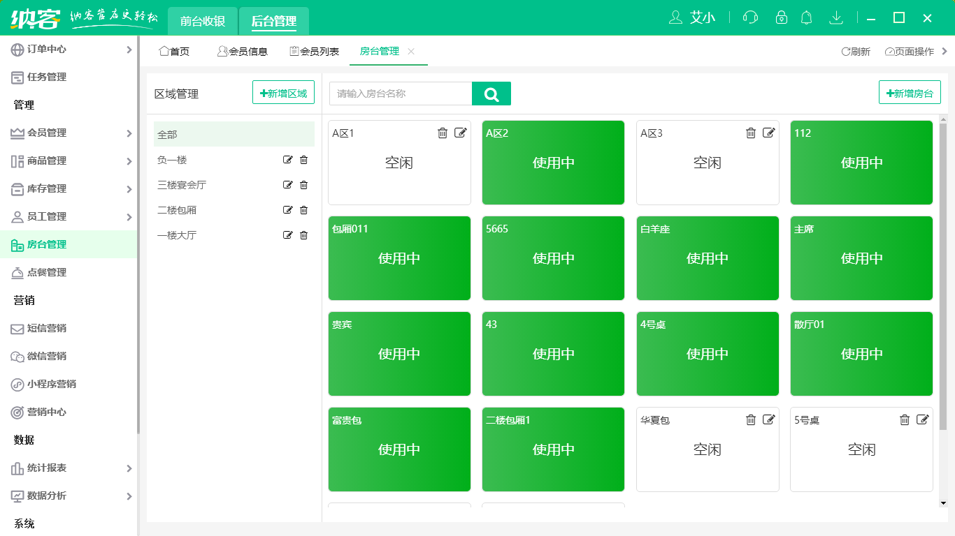The height and width of the screenshot is (536, 955).
Task: Switch to 会员信息 tab
Action: pyautogui.click(x=242, y=52)
